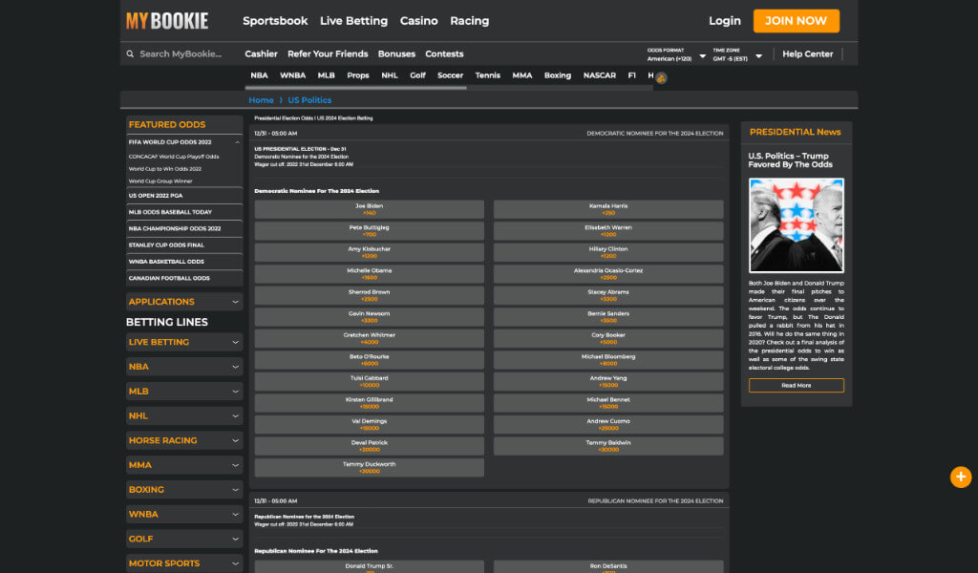Image resolution: width=978 pixels, height=573 pixels.
Task: Open the Cashier page
Action: coord(261,54)
